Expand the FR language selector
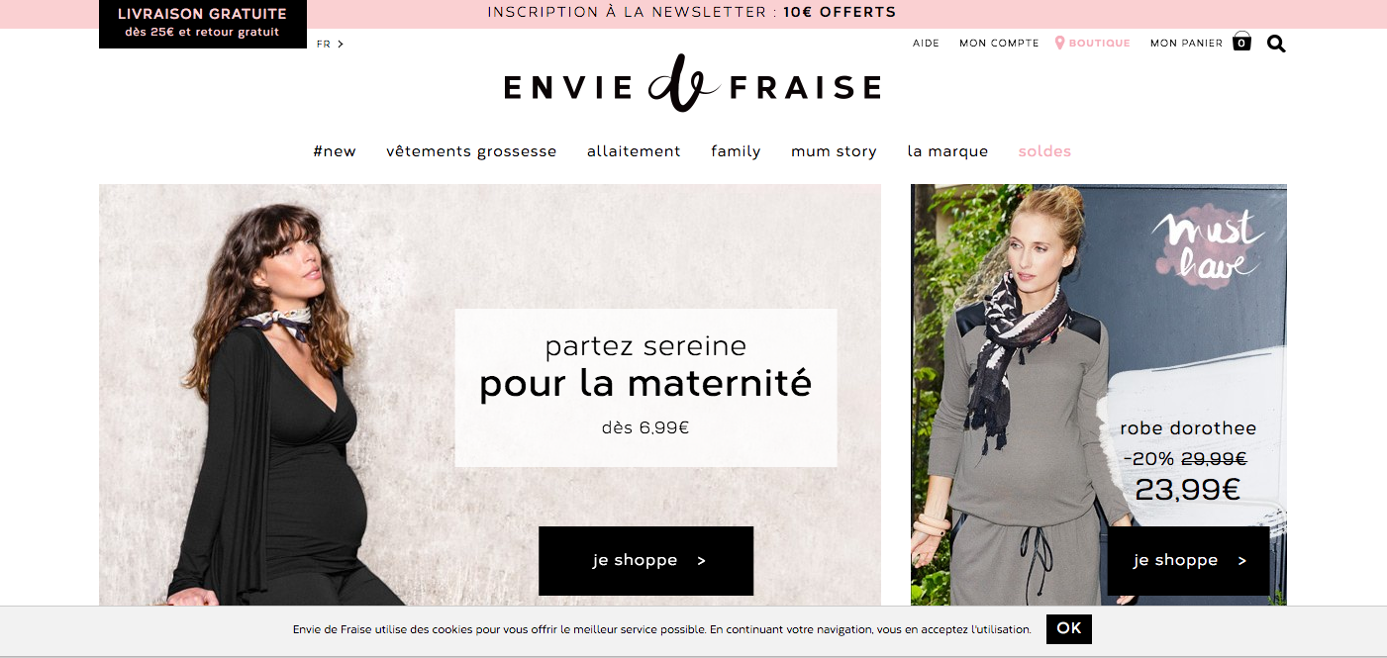Screen dimensions: 1387x658 coord(331,44)
